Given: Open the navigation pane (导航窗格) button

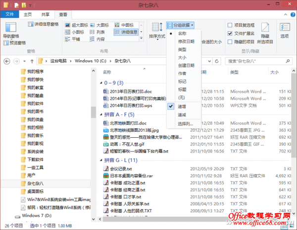Looking at the screenshot, I should point(11,30).
